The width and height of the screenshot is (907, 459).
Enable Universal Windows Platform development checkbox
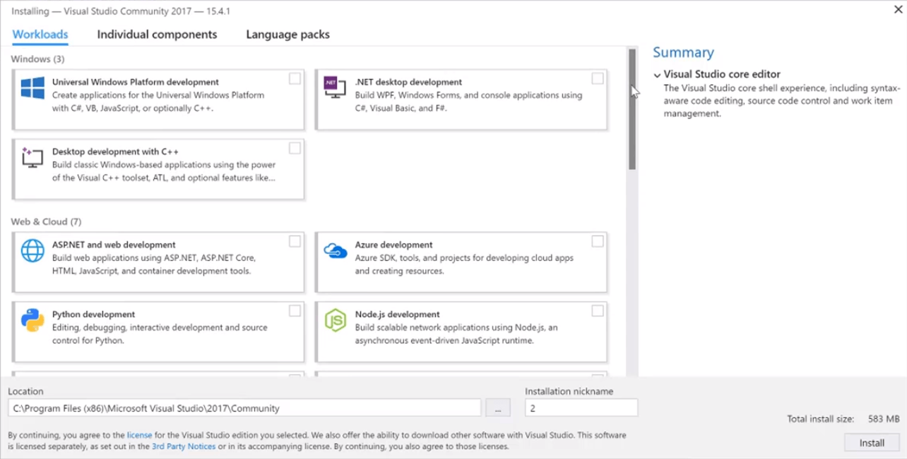(x=295, y=79)
